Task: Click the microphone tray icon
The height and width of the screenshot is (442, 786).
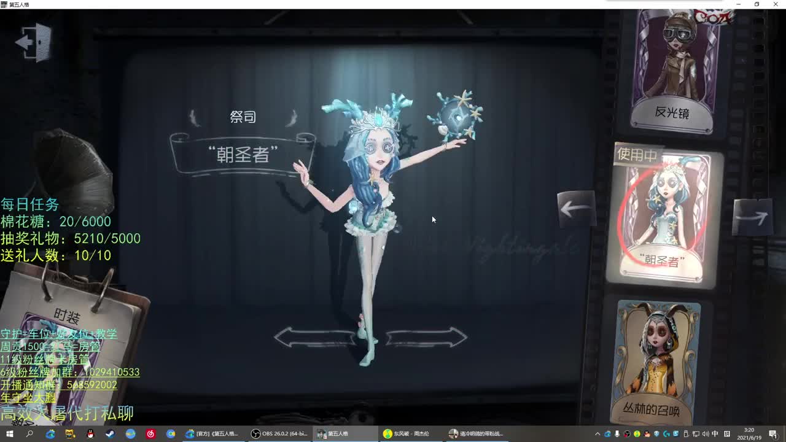Action: point(617,434)
